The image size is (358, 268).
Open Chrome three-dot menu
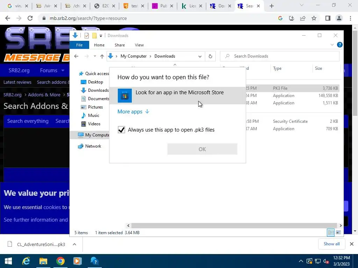(x=350, y=18)
